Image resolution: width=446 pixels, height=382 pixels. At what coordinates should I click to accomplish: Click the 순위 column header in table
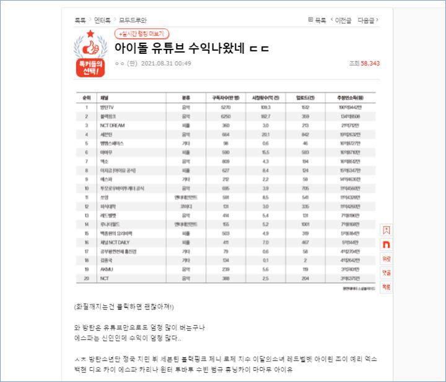coord(87,98)
